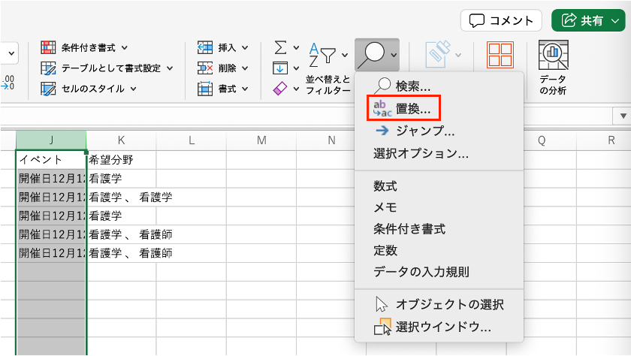This screenshot has width=631, height=356.
Task: Click the Sort & Filter (並べ替えとフィルター) icon
Action: [322, 55]
